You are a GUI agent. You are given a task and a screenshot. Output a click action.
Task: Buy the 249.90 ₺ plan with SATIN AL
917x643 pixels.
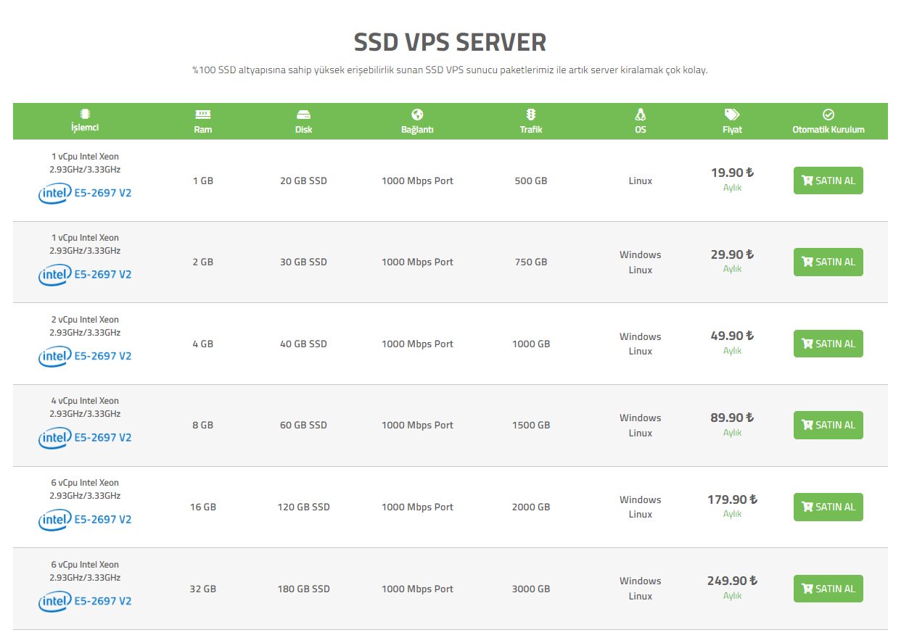point(828,589)
